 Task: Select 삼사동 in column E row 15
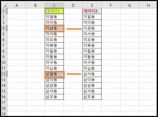tap(92, 91)
